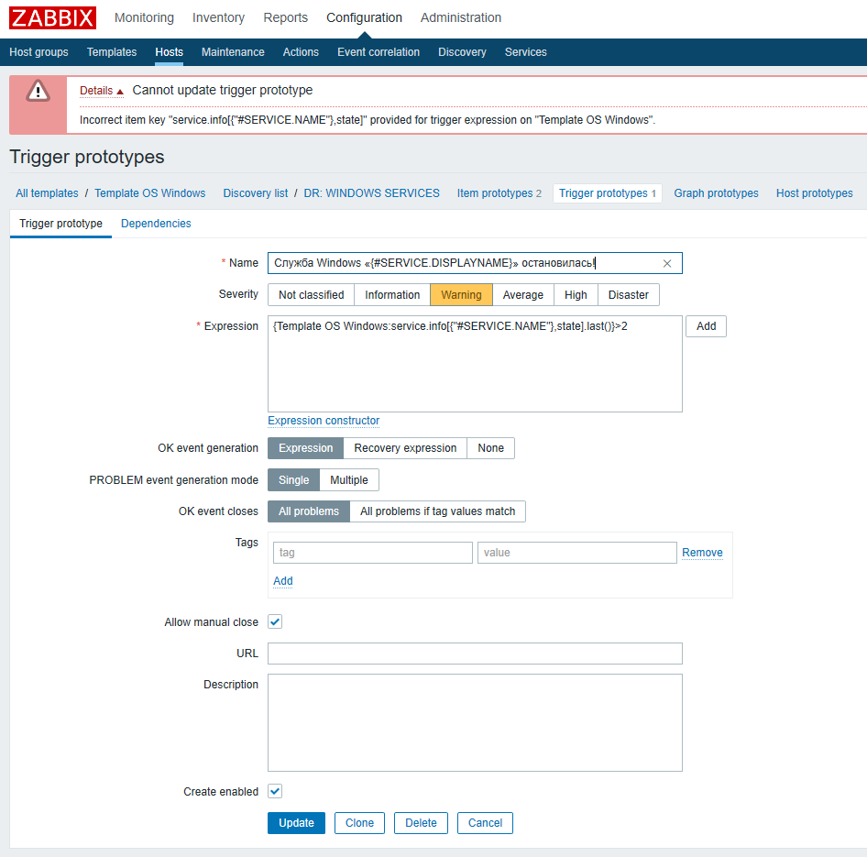The height and width of the screenshot is (857, 867).
Task: Open Item prototypes link
Action: click(x=495, y=193)
